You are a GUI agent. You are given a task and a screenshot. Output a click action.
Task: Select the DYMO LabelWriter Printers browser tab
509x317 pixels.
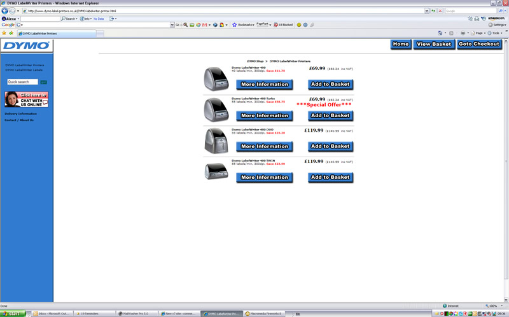click(56, 33)
